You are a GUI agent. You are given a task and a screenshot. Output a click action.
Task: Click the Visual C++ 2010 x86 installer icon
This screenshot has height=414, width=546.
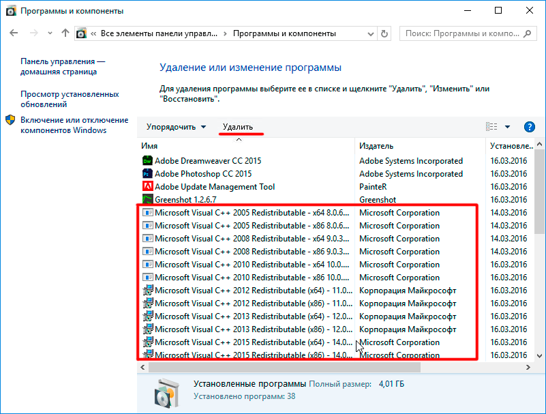click(148, 278)
